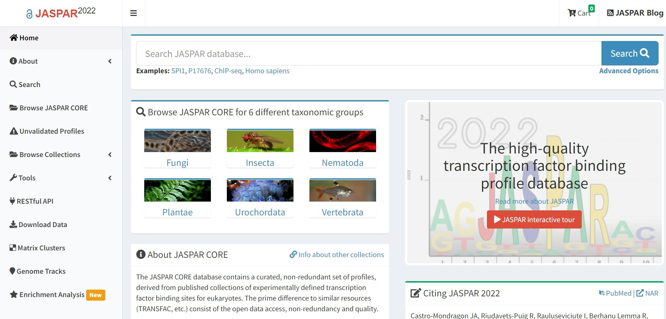Click the Browse Collections folder icon
Viewport: 666px width, 319px height.
point(14,154)
